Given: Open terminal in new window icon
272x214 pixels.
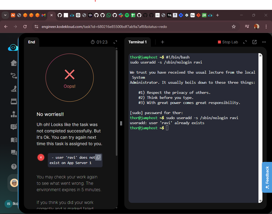Looking at the screenshot, I should pyautogui.click(x=254, y=42).
